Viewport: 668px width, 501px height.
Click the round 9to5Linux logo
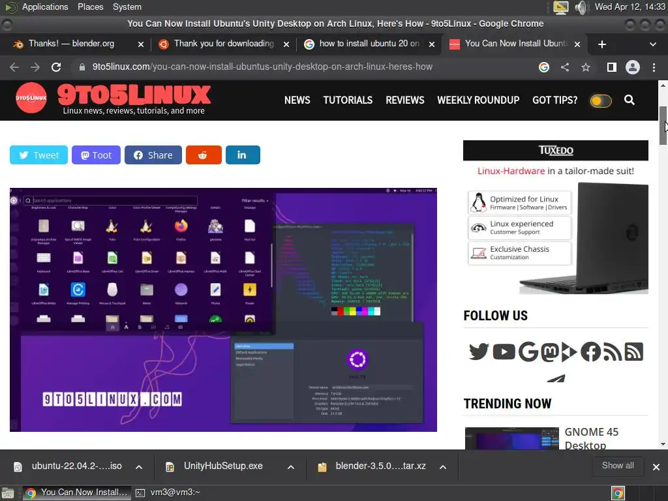(31, 98)
